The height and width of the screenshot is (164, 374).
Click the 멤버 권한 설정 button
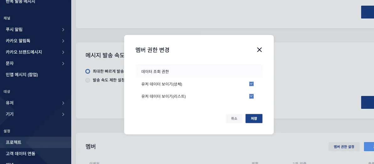(344, 147)
